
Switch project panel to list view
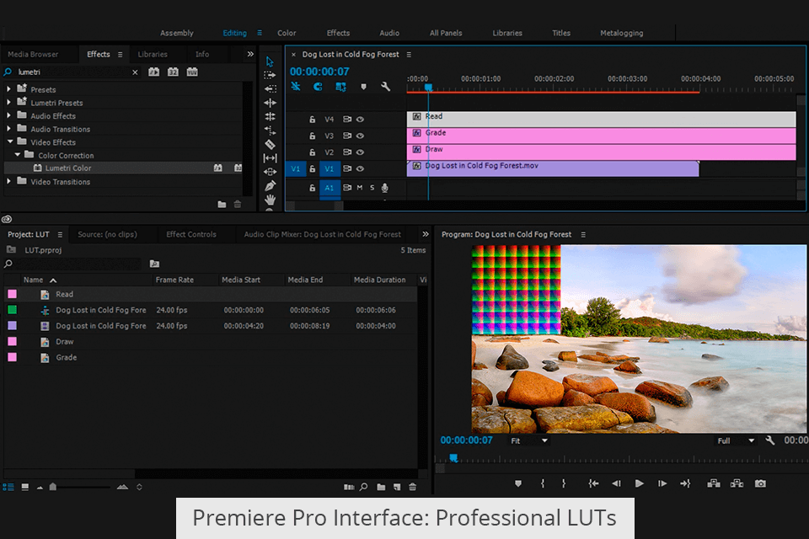pyautogui.click(x=8, y=487)
